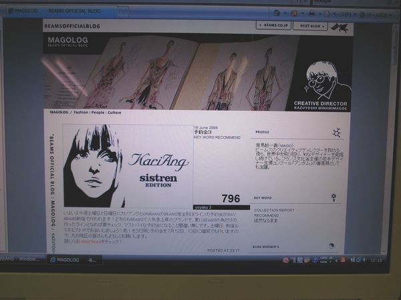This screenshot has height=300, width=401.
Task: Open the RSS feeds icon in toolbar
Action: pos(294,13)
